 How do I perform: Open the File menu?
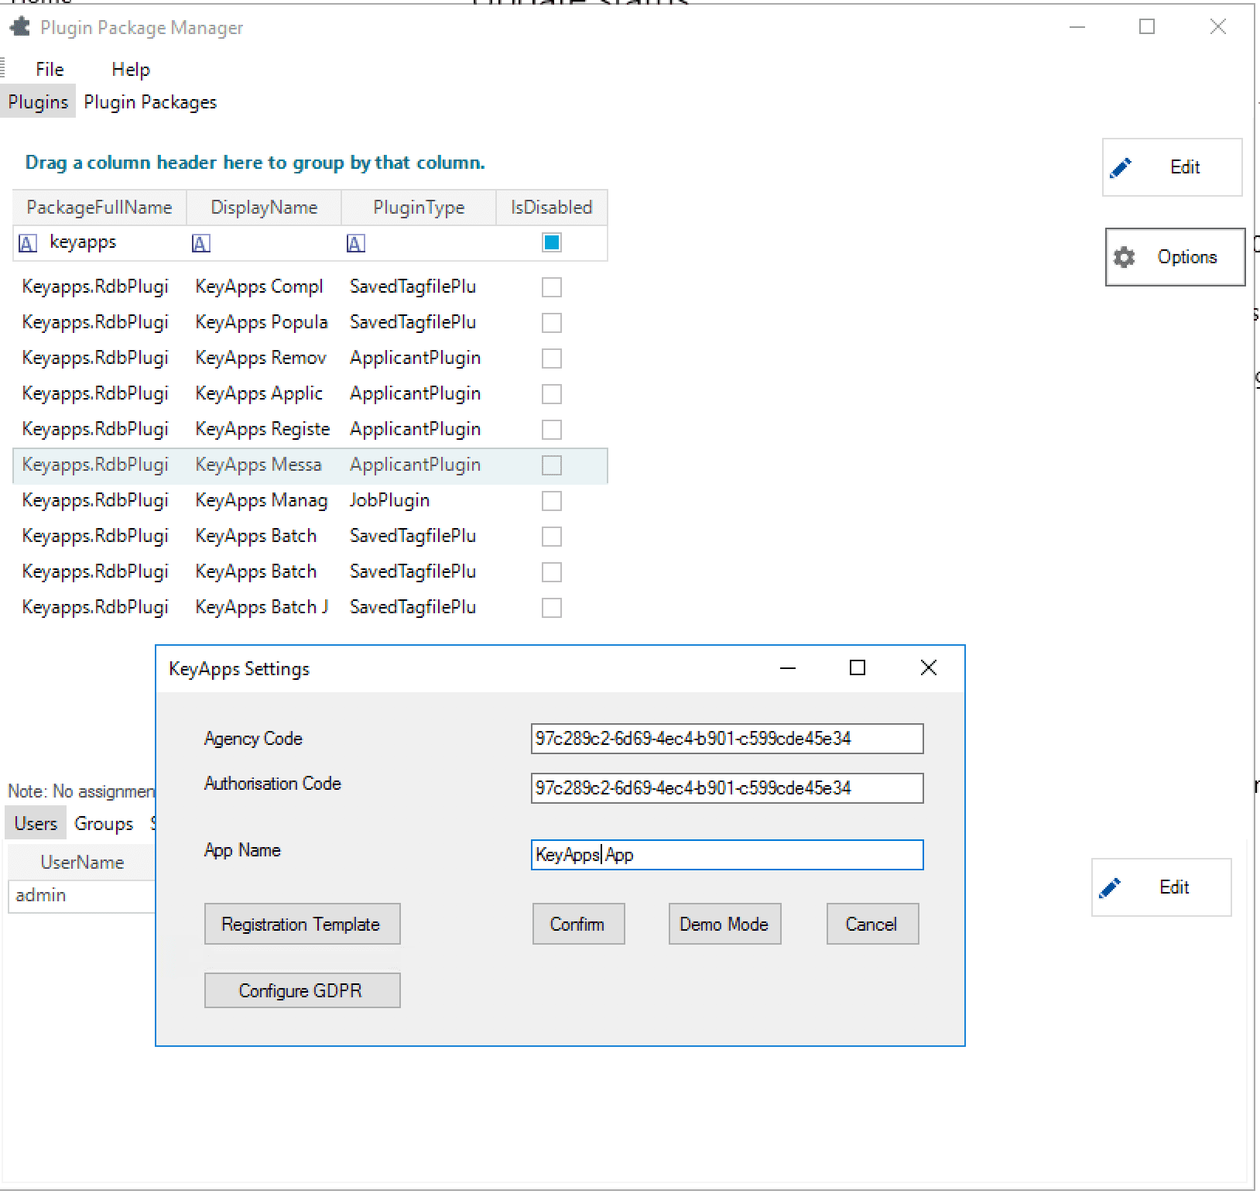click(50, 70)
